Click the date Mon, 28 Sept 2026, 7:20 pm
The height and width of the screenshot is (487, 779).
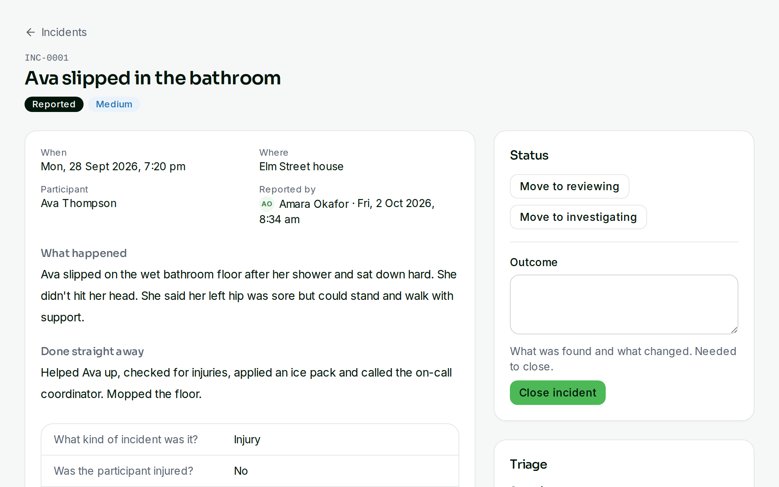[113, 166]
